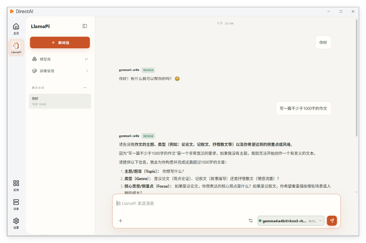Click the RK1828 tag on second reply
The height and width of the screenshot is (243, 366).
(148, 136)
